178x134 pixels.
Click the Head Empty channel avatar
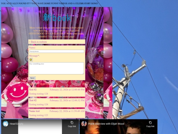(x=6, y=124)
